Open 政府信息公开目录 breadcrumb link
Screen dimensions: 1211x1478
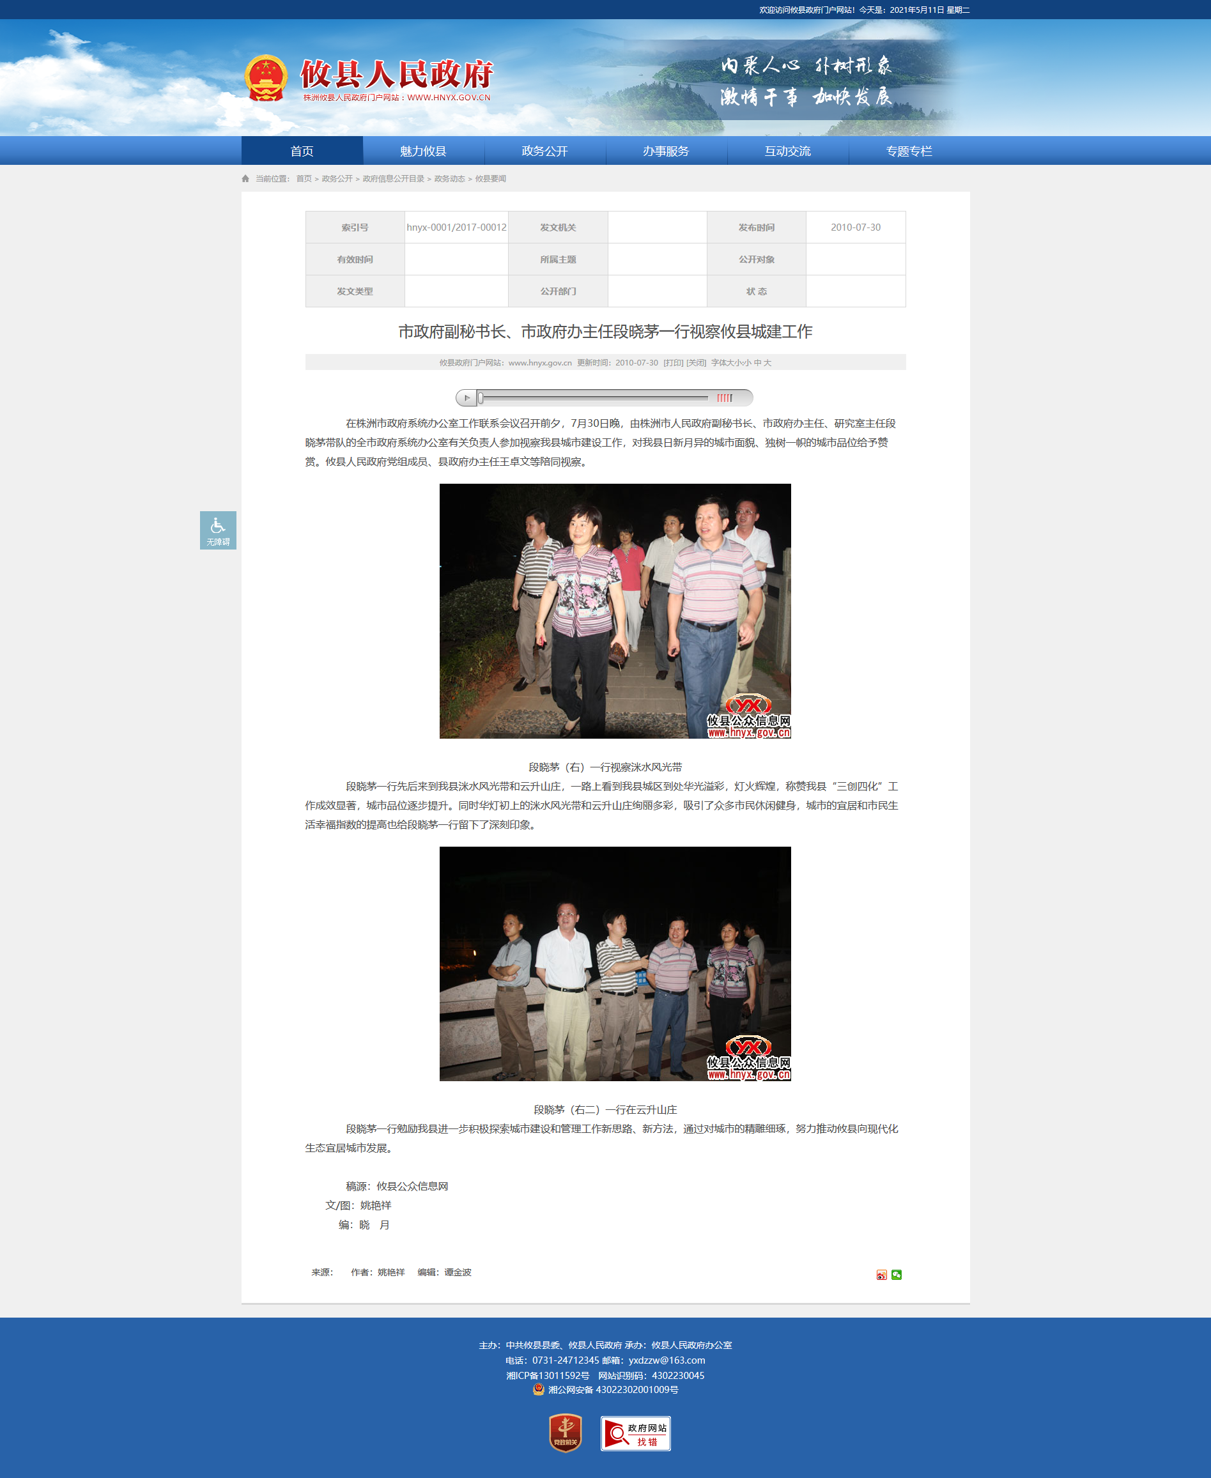[x=394, y=178]
